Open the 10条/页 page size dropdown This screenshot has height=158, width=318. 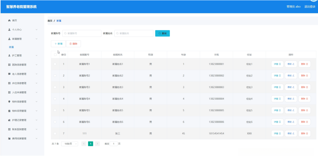click(x=69, y=144)
